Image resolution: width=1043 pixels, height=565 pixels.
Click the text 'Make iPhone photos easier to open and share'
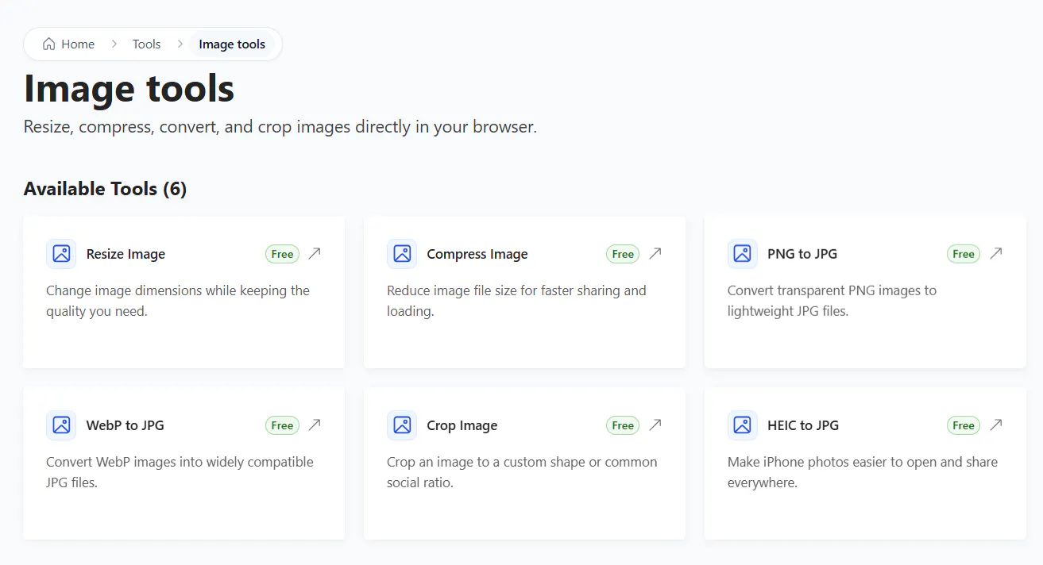[x=863, y=462]
